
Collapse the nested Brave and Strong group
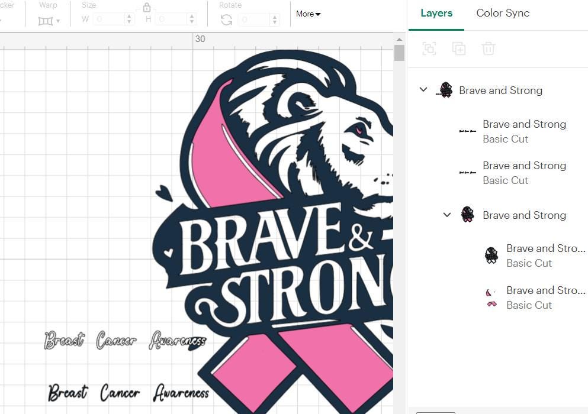pyautogui.click(x=447, y=215)
